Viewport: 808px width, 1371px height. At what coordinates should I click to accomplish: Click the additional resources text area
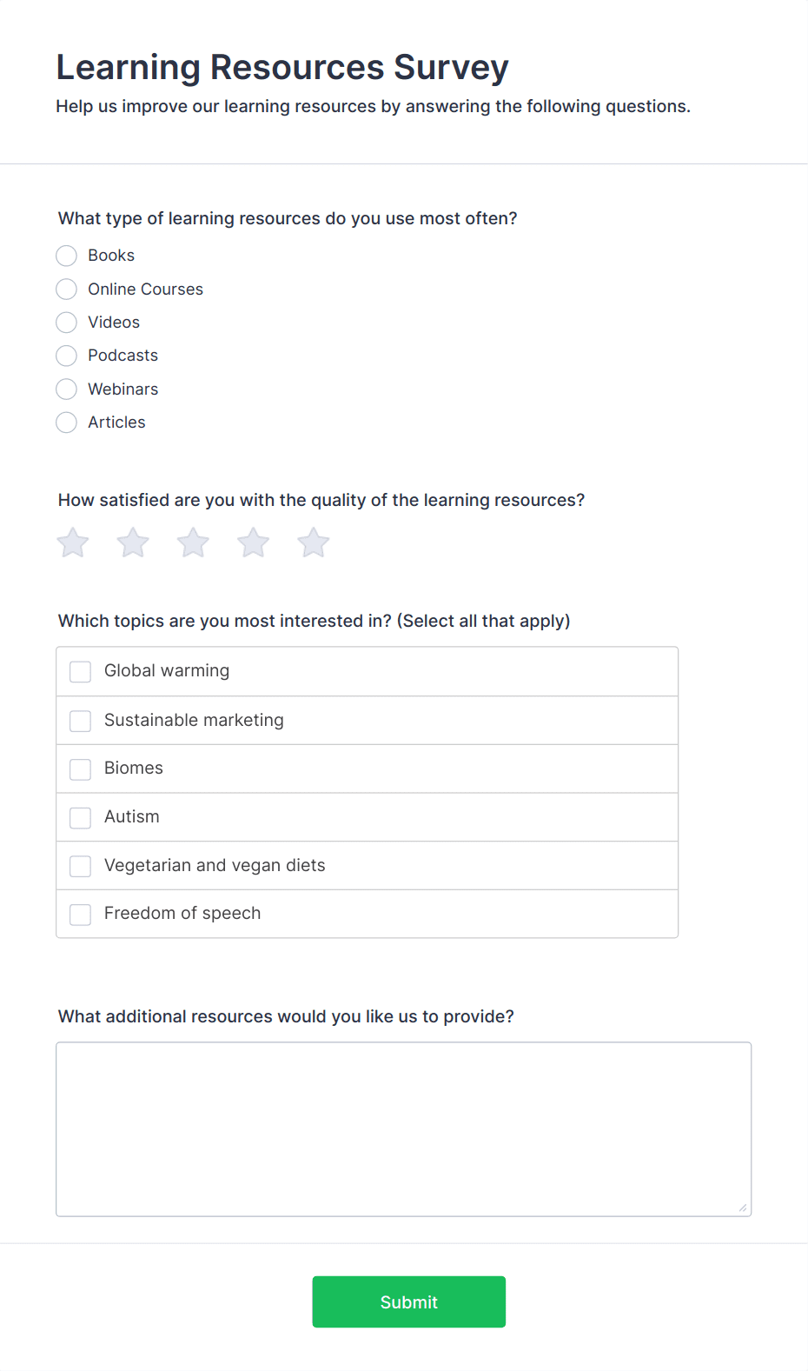point(404,1129)
